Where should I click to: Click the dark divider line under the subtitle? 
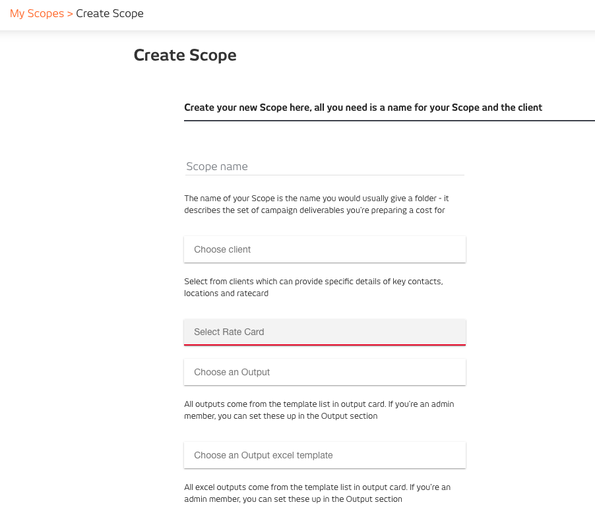(389, 121)
